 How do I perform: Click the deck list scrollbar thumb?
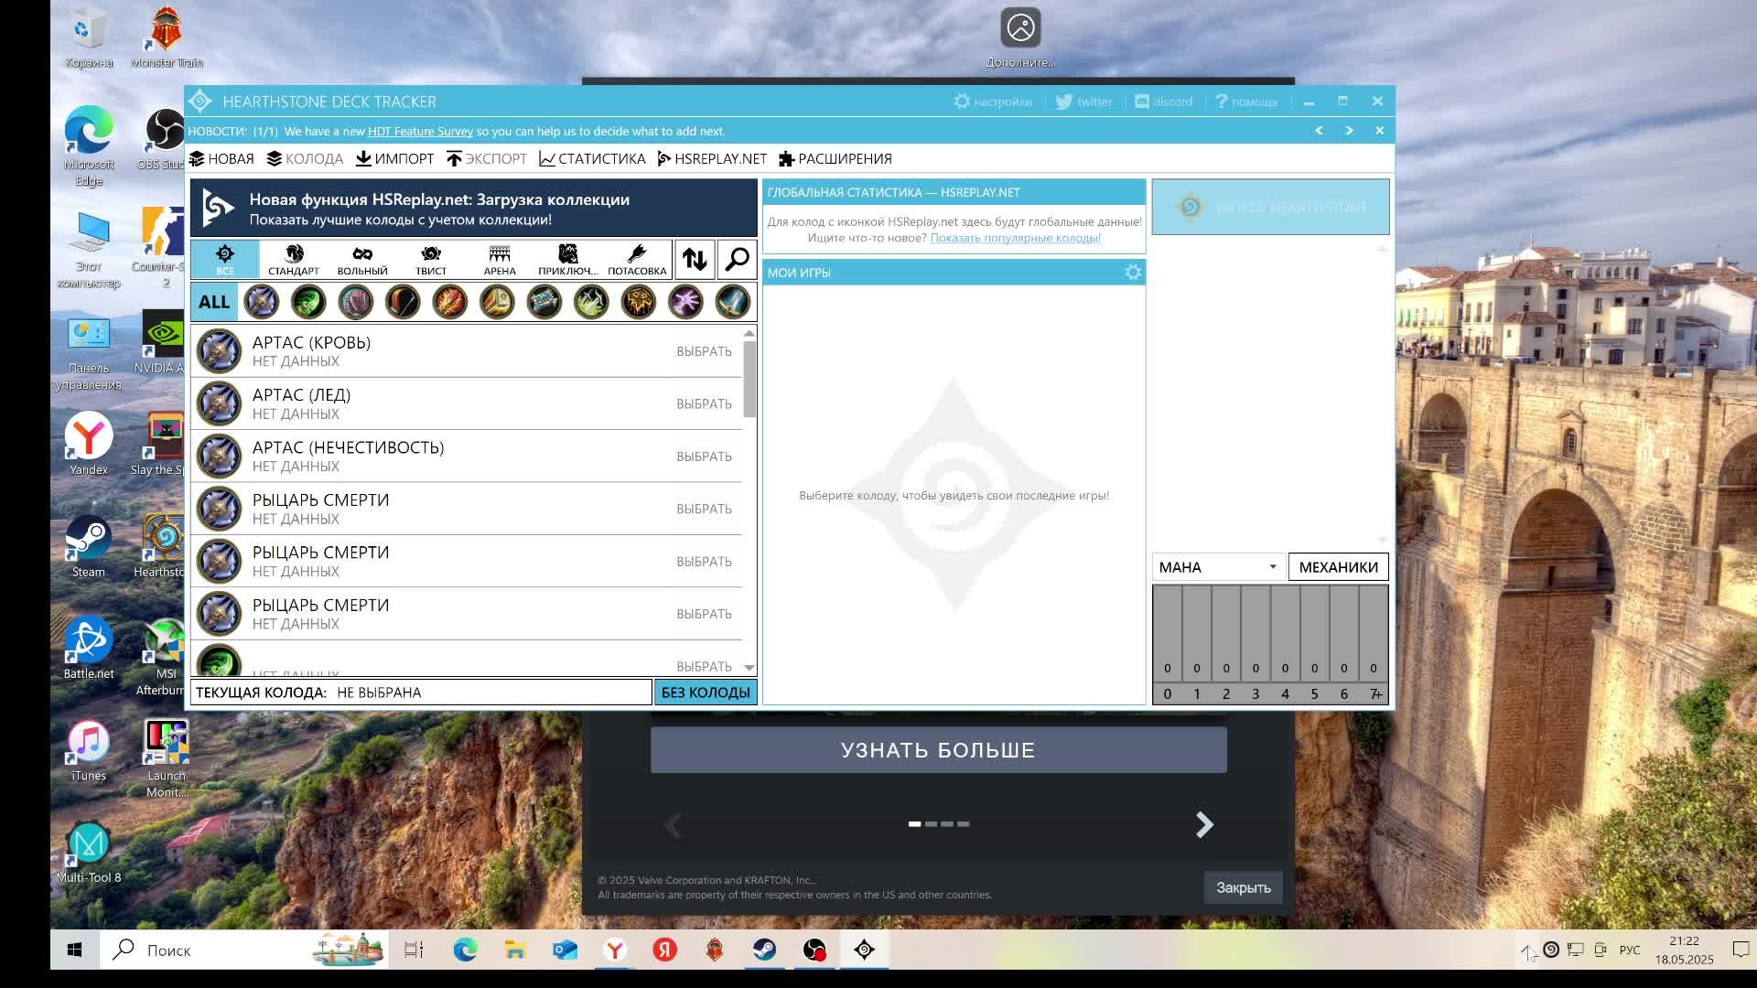pos(749,379)
